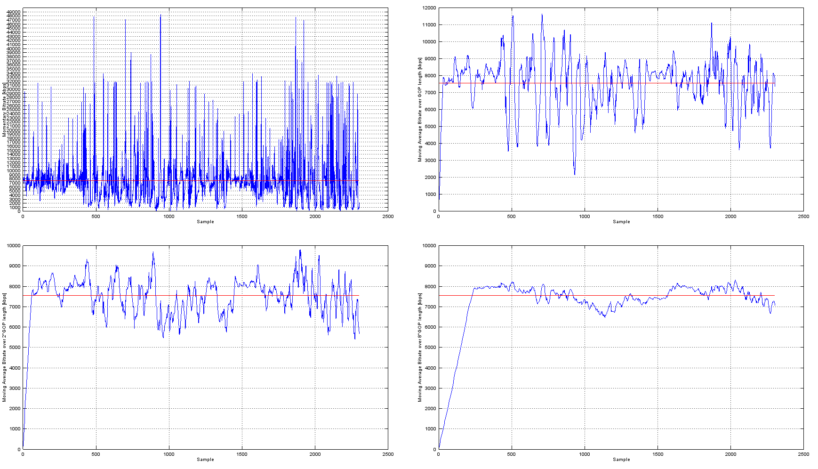
Task: Click x-tick 1000 under the 8*GOP plot
Action: [584, 454]
